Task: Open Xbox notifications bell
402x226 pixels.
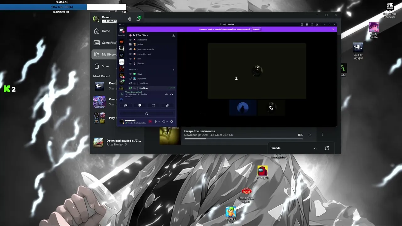Action: click(138, 19)
